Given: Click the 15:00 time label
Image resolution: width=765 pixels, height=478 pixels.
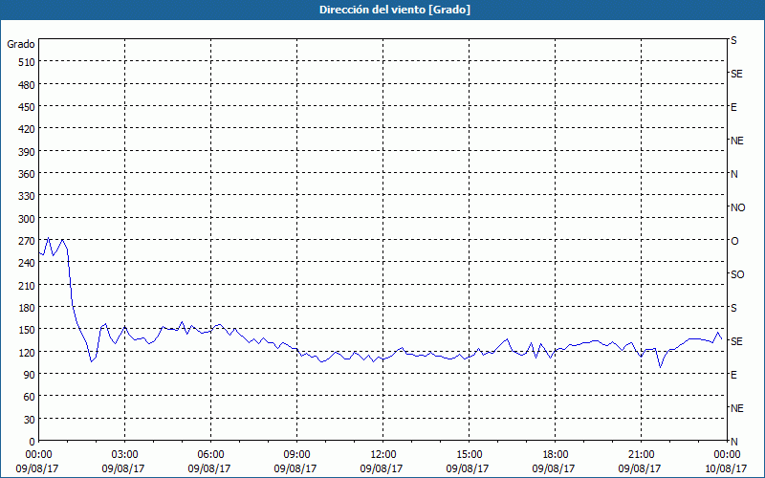Looking at the screenshot, I should pos(469,455).
